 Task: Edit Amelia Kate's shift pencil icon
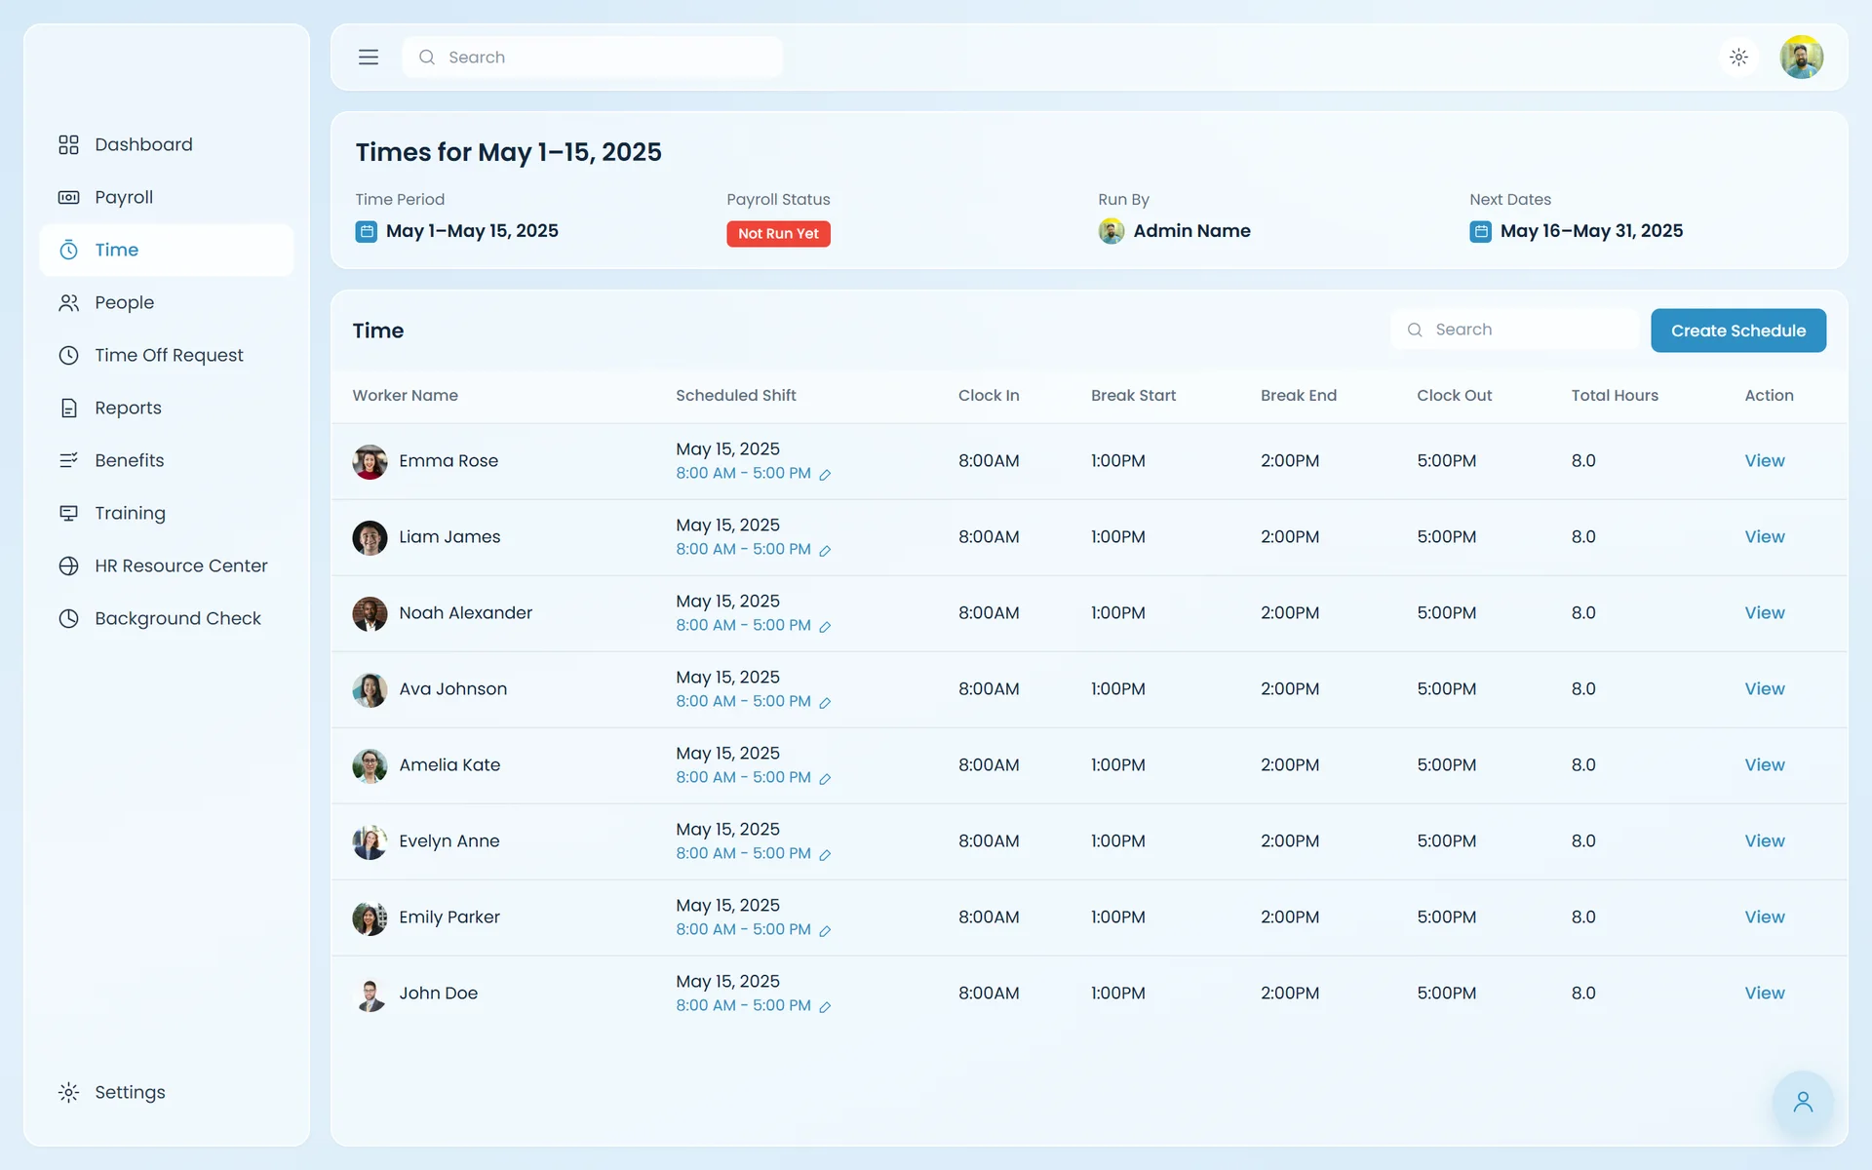coord(825,779)
